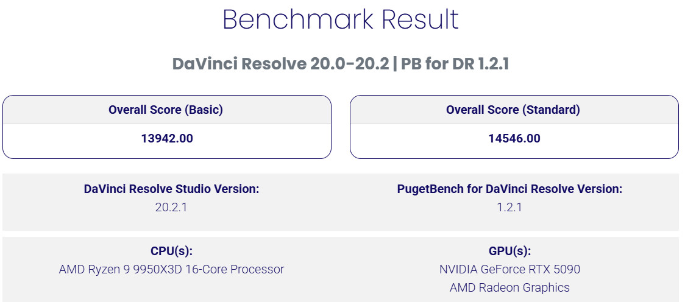Viewport: 685px width, 302px height.
Task: Select the PugetBench version value 1.2.1
Action: coord(509,207)
